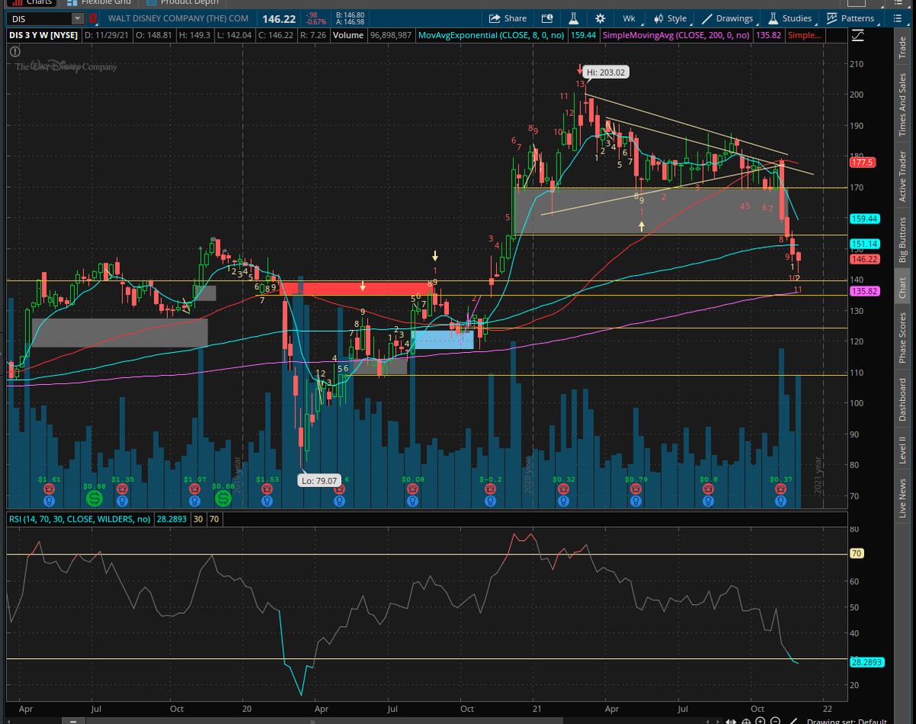This screenshot has width=916, height=724.
Task: Click the RSI 28.2893 axis value label
Action: pos(866,662)
